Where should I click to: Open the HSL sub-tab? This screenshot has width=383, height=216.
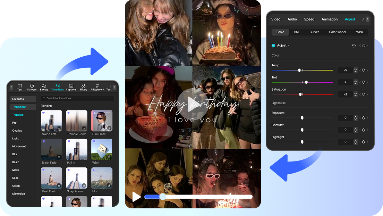[x=297, y=32]
